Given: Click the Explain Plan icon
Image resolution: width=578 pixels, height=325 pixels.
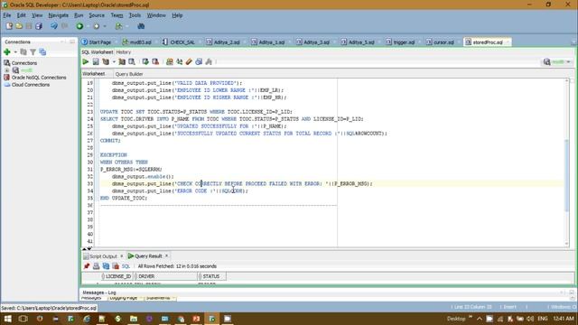Looking at the screenshot, I should pyautogui.click(x=107, y=62).
